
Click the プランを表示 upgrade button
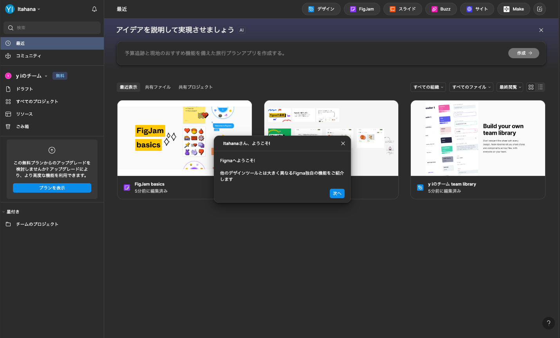tap(52, 188)
